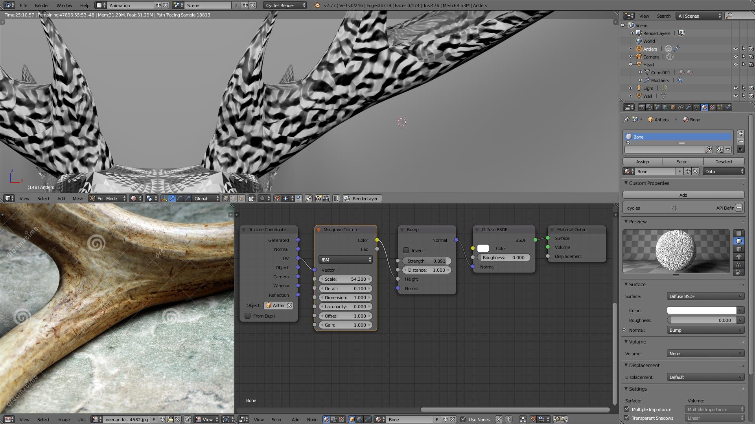The width and height of the screenshot is (755, 424).
Task: Toggle the Use Nodes checkbox
Action: (x=463, y=420)
